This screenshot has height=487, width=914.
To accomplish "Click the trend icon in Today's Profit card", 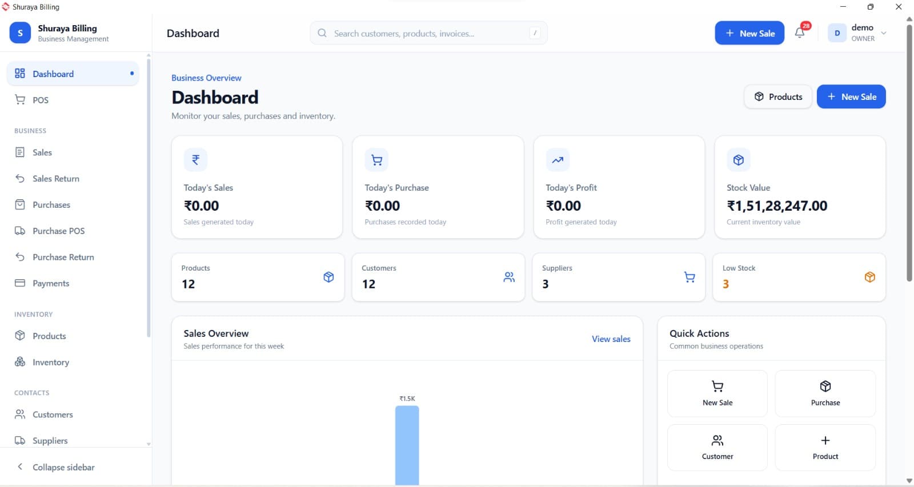I will pyautogui.click(x=558, y=160).
